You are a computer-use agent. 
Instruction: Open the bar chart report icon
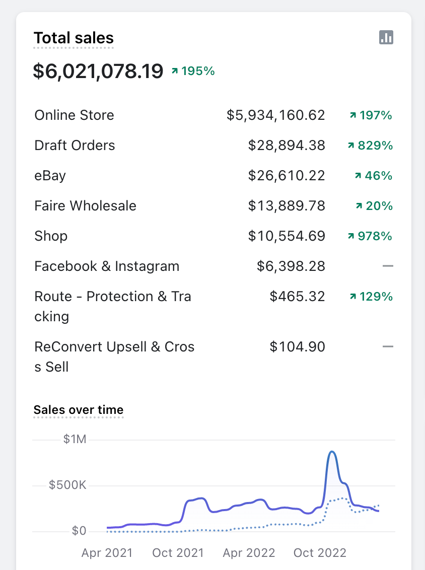[x=386, y=37]
